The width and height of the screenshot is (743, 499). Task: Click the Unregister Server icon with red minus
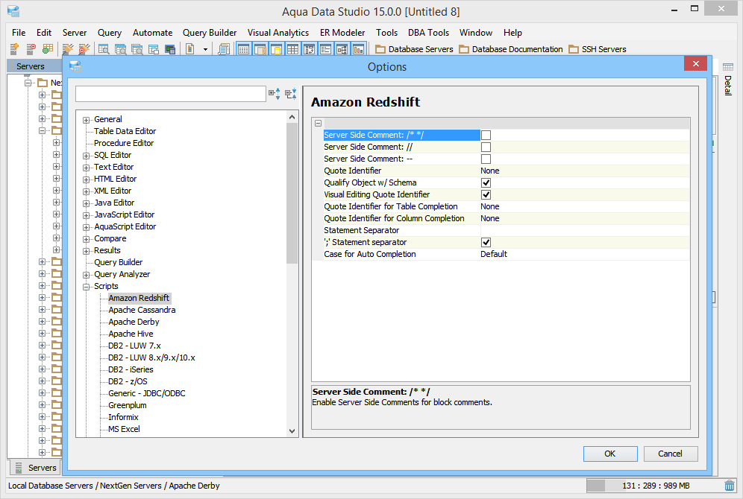coord(31,48)
